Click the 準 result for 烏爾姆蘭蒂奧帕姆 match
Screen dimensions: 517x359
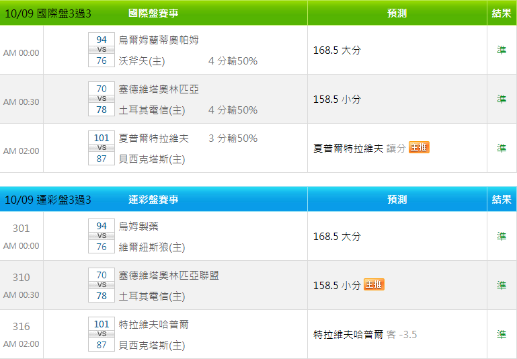pyautogui.click(x=502, y=50)
